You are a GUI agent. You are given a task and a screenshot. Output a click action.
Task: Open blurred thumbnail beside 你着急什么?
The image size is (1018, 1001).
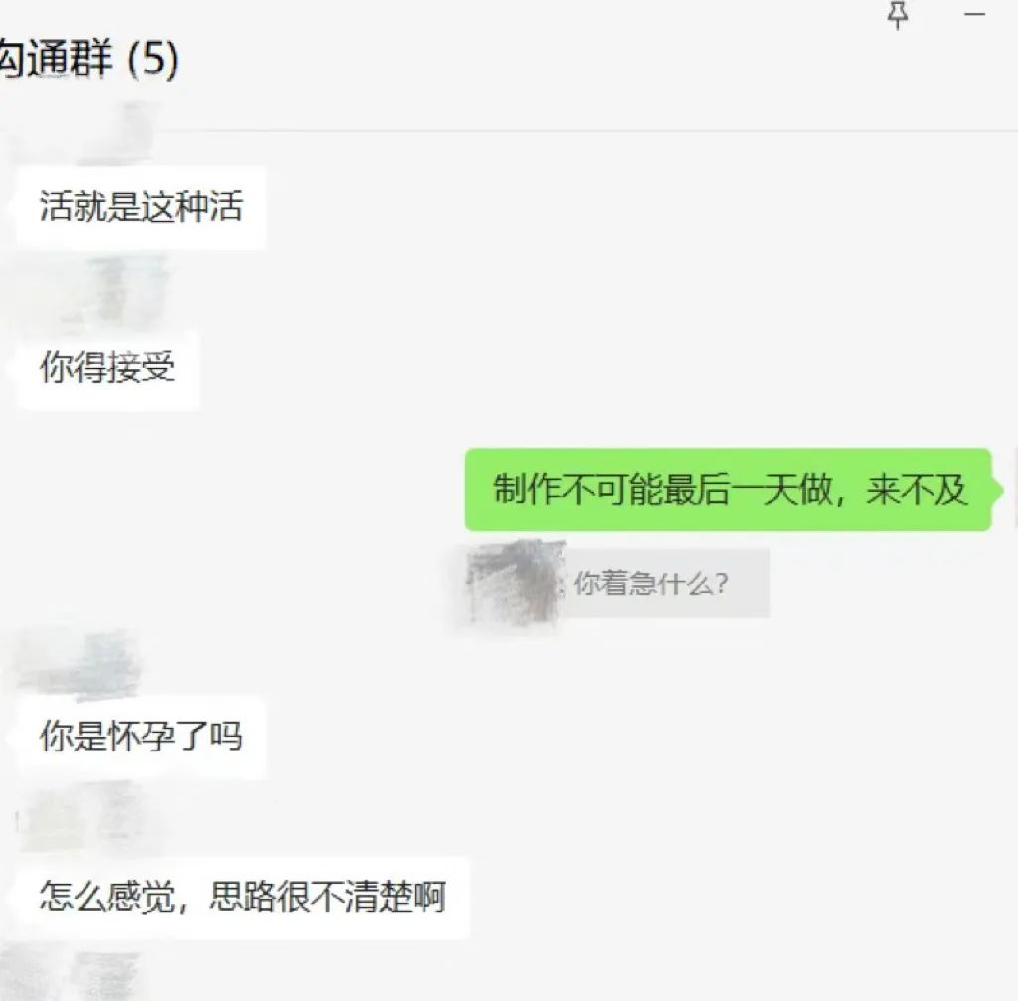(513, 583)
